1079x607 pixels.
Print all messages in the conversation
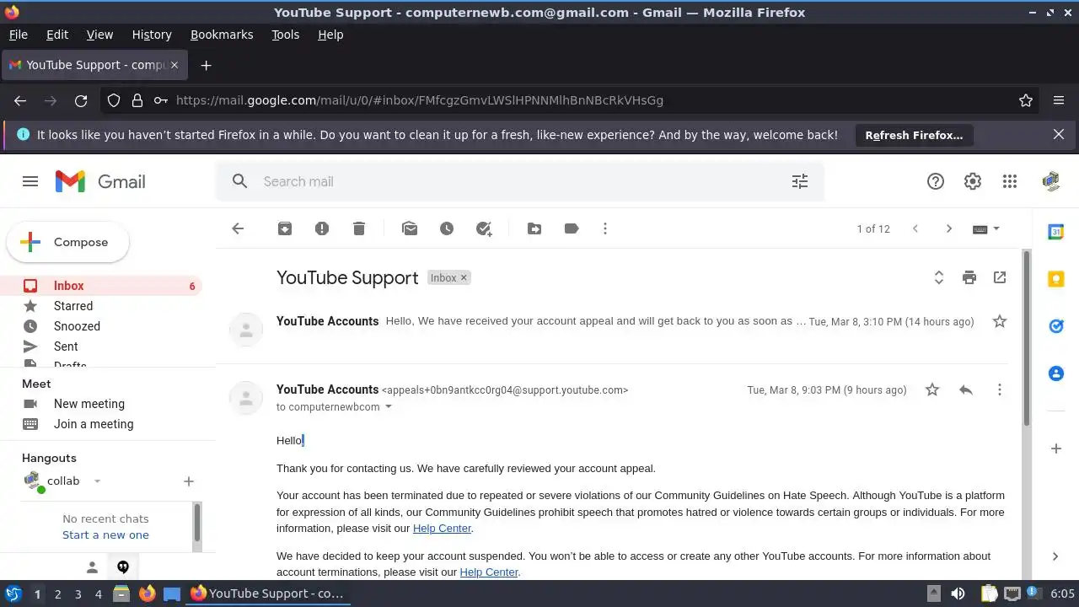click(969, 277)
